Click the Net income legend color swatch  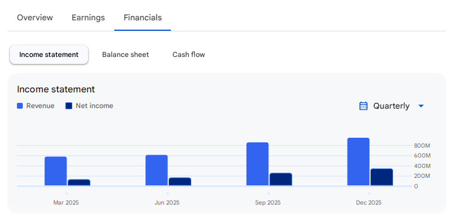click(69, 106)
